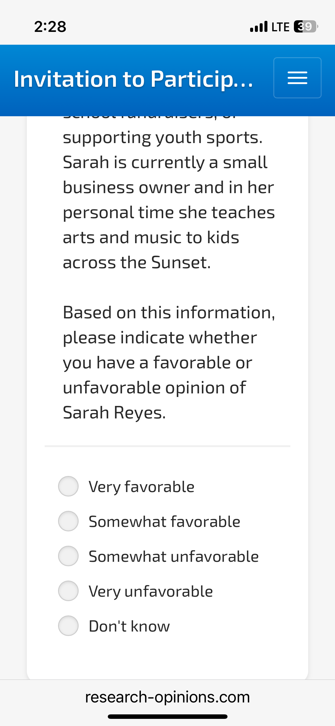
Task: Click the "Somewhat unfavorable" label text
Action: click(174, 557)
